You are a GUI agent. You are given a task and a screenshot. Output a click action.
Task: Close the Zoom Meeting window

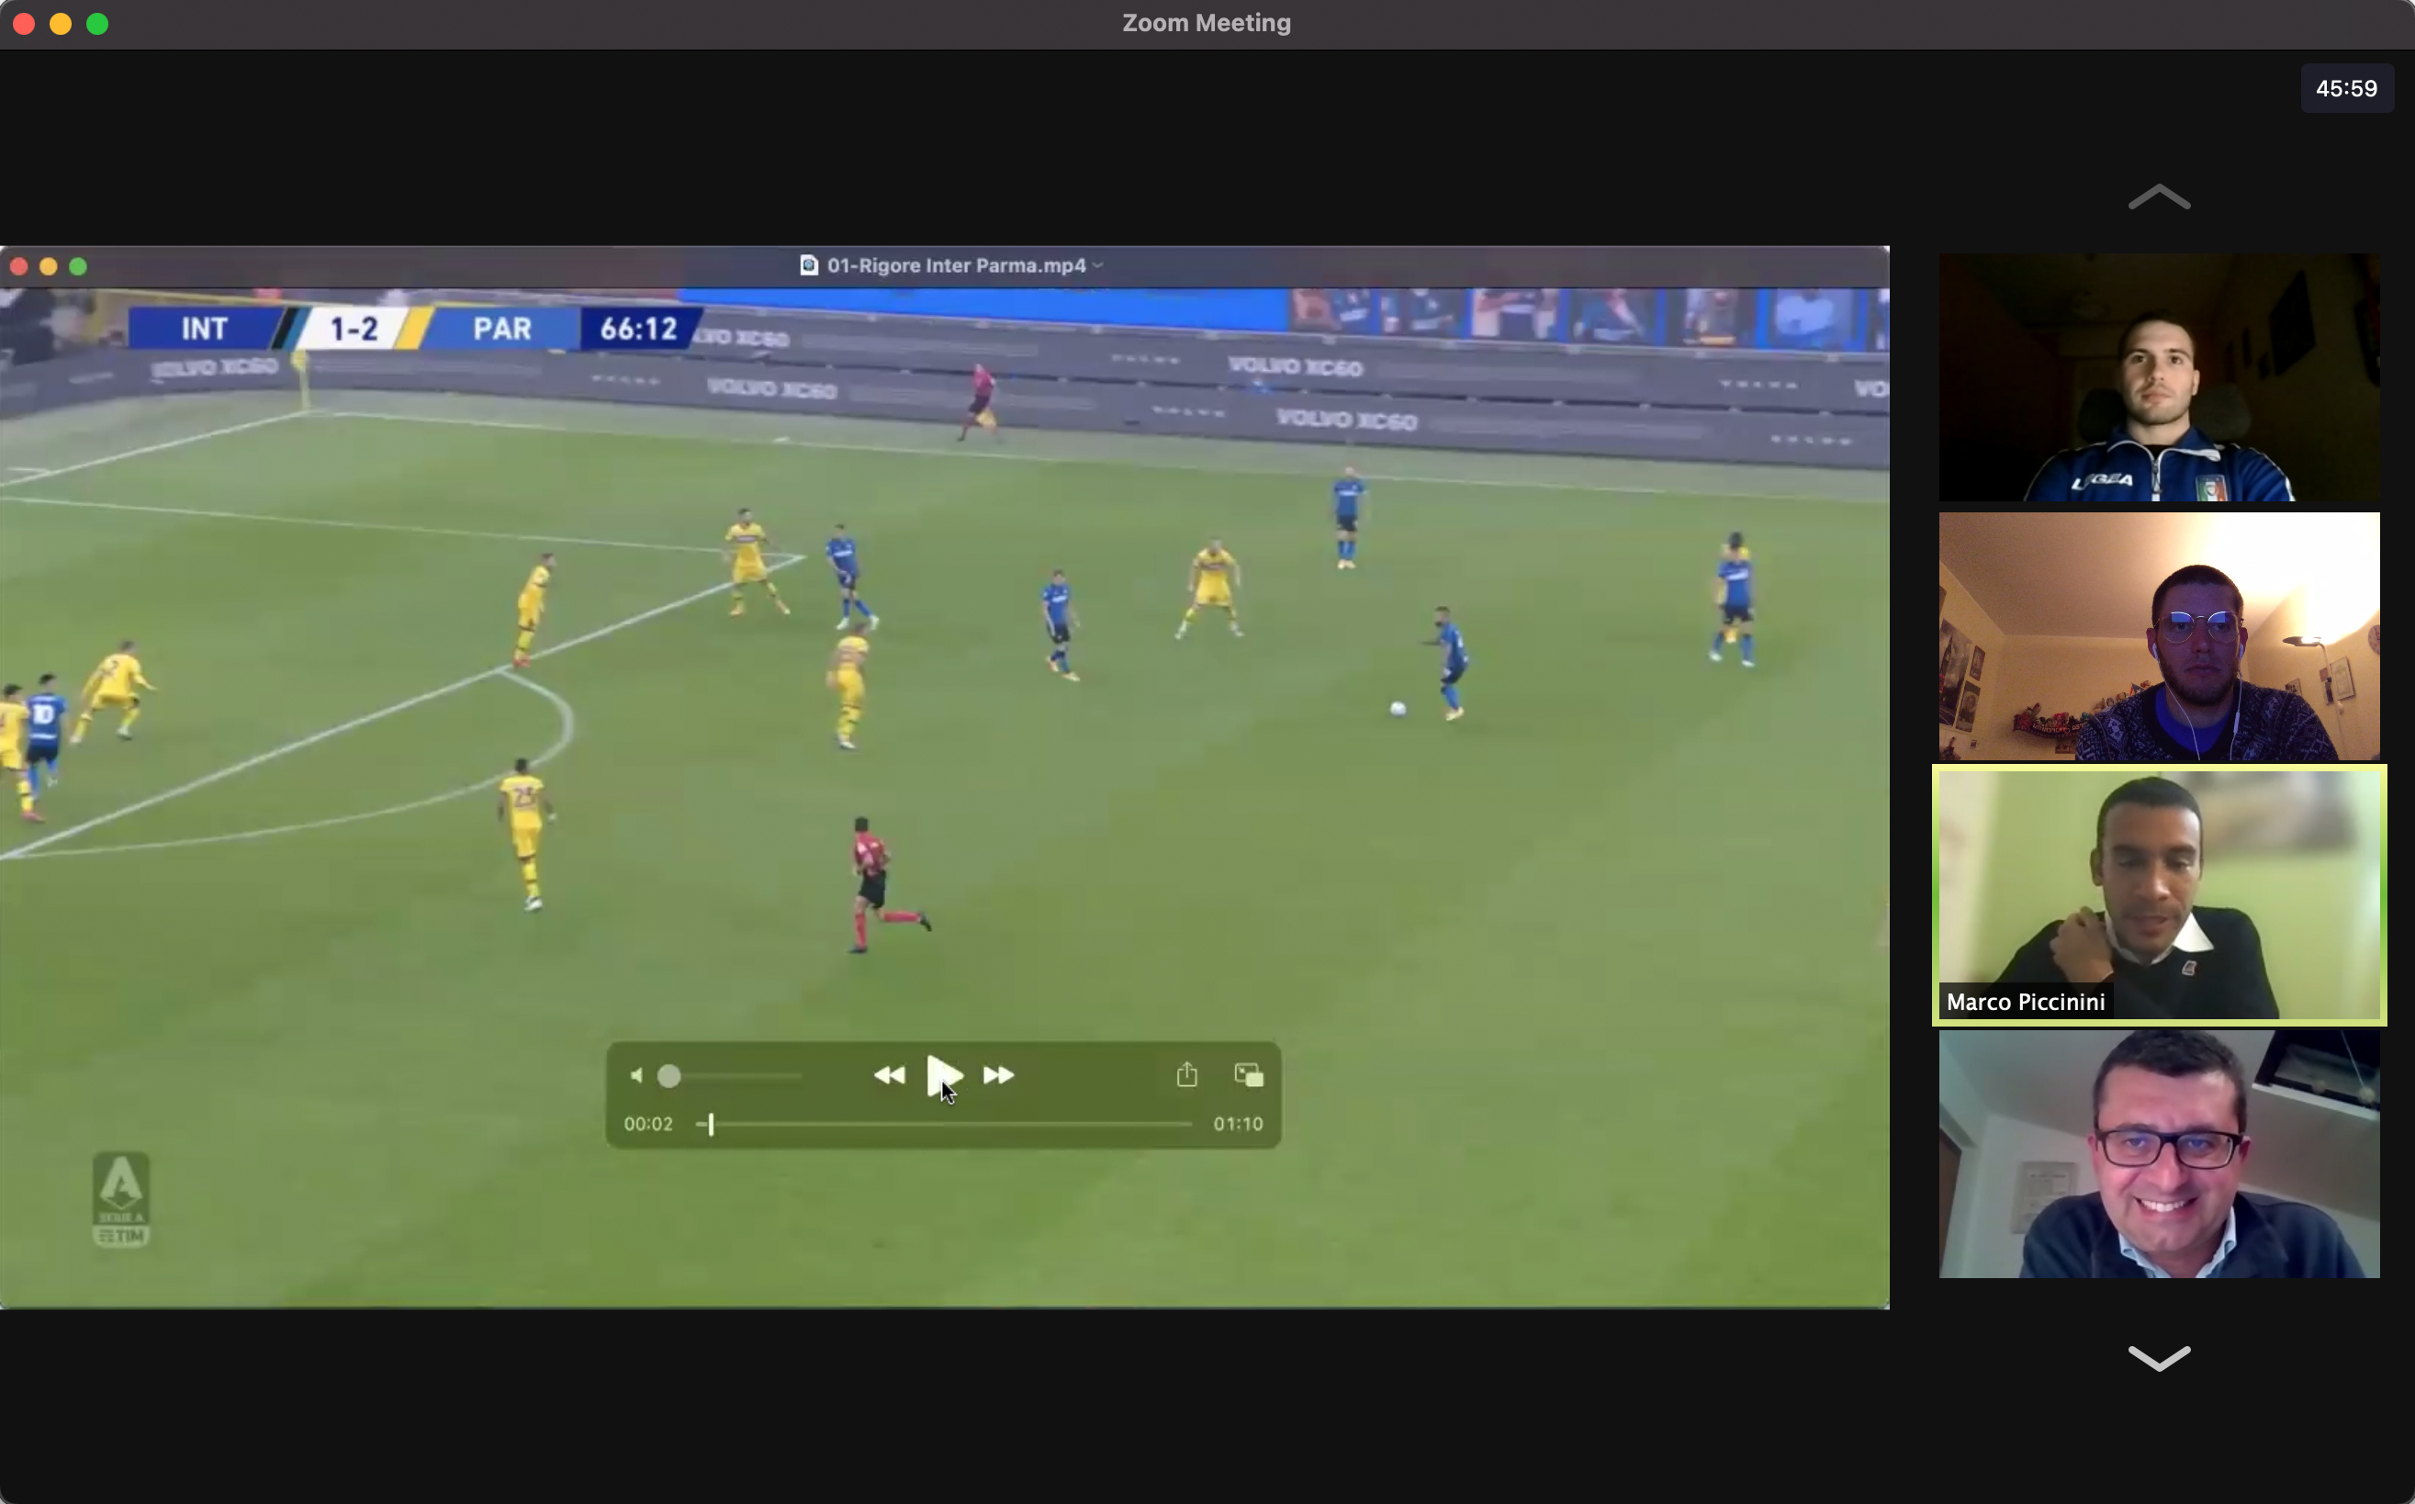point(24,24)
